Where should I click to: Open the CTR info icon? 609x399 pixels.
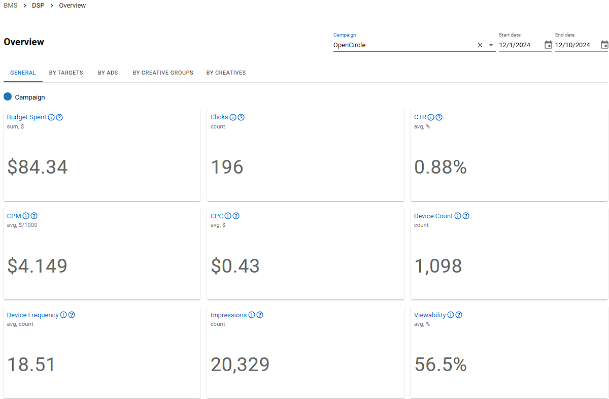pyautogui.click(x=431, y=117)
